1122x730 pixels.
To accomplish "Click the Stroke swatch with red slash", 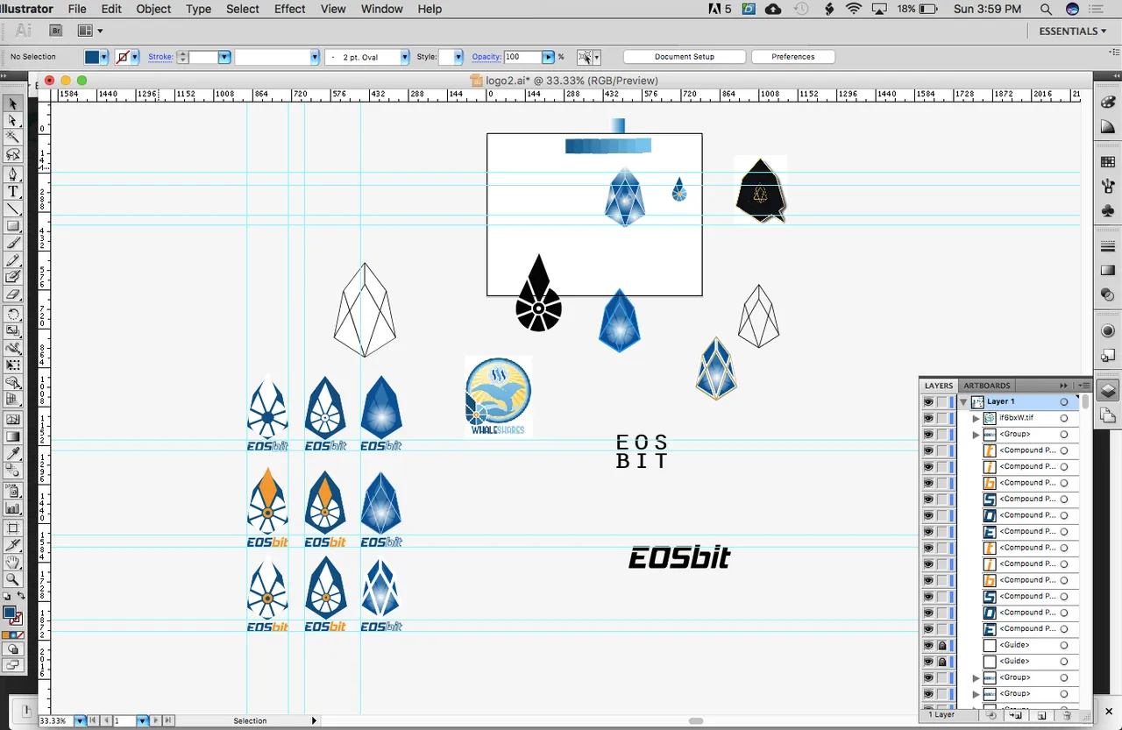I will [123, 57].
